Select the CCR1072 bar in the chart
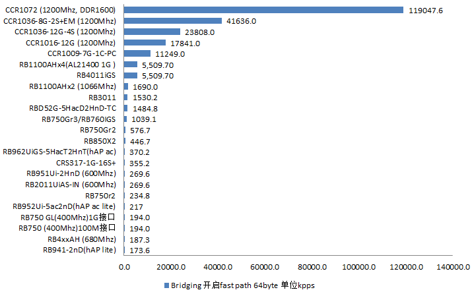Screen dimensions: 472x294 263,10
